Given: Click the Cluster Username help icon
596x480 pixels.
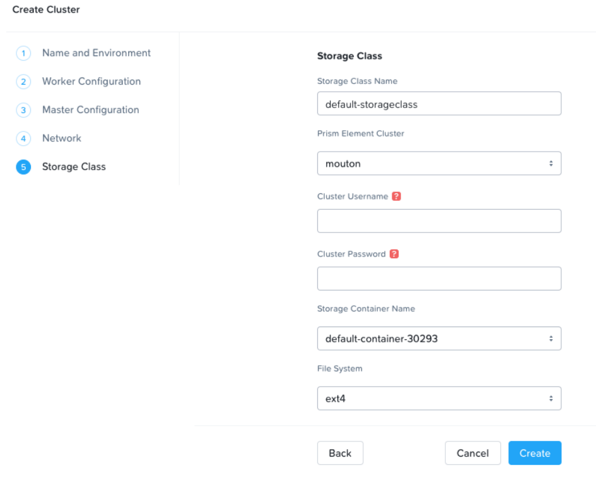Looking at the screenshot, I should point(396,196).
